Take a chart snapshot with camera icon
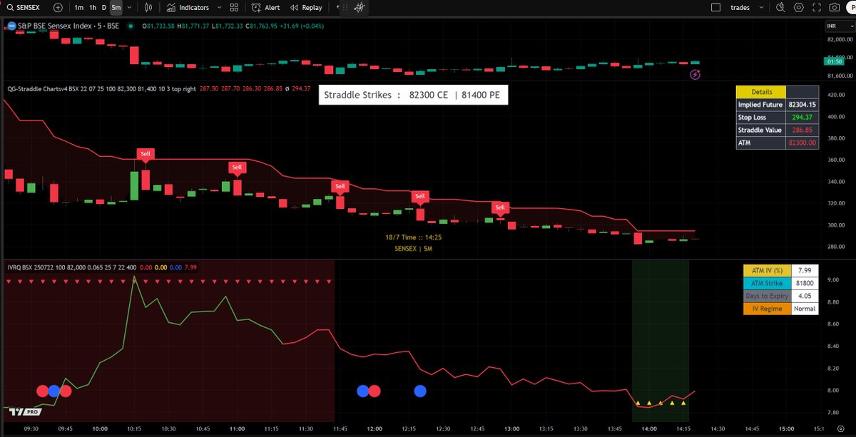The image size is (856, 437). click(834, 7)
